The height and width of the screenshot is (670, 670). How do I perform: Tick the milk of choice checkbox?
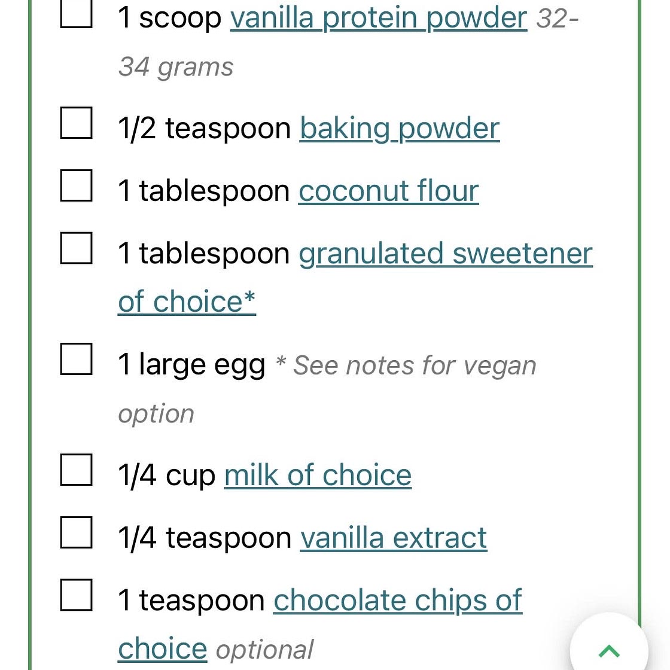coord(76,470)
